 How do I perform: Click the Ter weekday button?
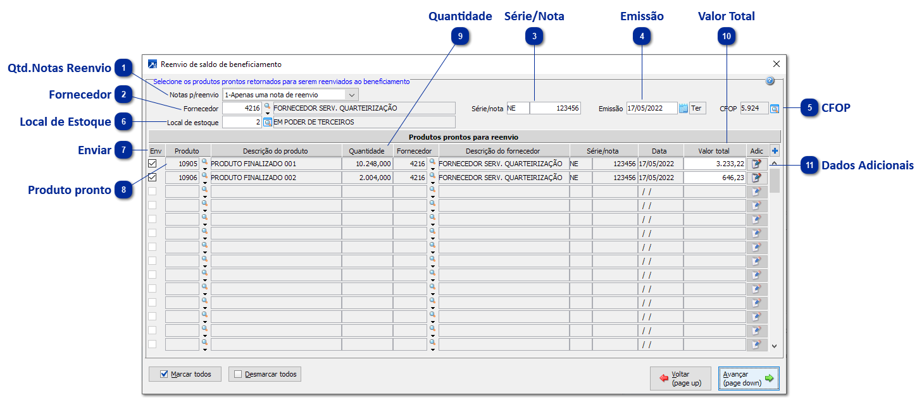click(697, 109)
